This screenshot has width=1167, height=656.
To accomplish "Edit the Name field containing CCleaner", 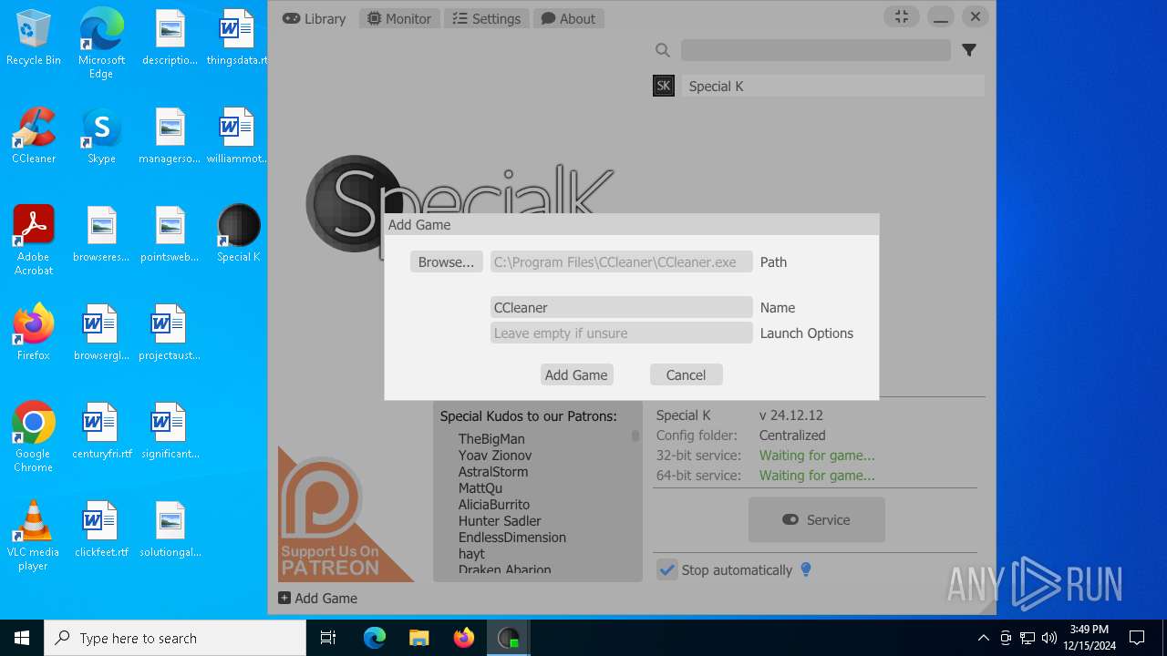I will 621,307.
